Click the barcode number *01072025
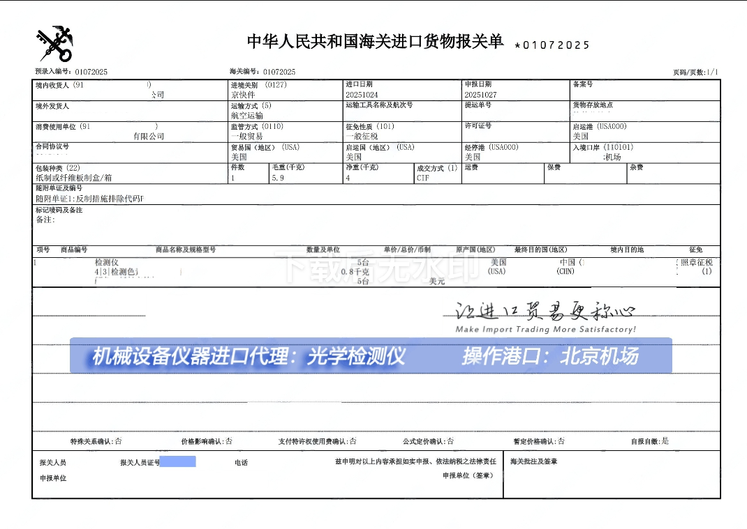 552,45
